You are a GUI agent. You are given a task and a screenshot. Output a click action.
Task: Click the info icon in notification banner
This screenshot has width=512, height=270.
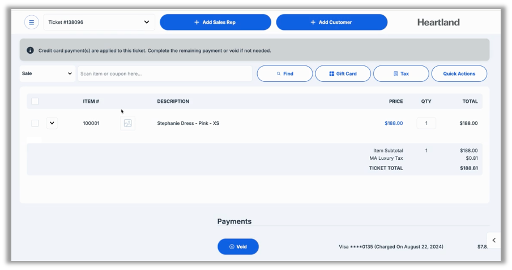tap(30, 50)
